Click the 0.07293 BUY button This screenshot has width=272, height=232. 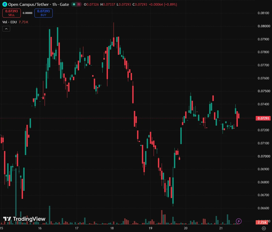[x=44, y=13]
